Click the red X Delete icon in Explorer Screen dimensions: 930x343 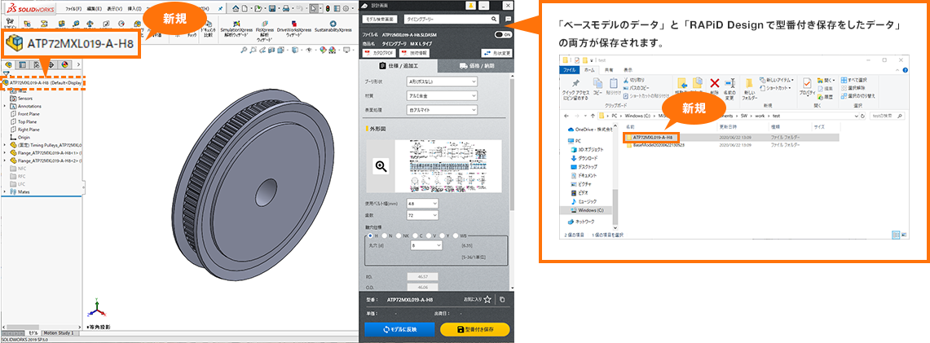coord(715,83)
